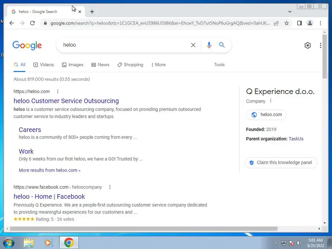Click the horizontal scroll right arrow
This screenshot has width=332, height=249.
(319, 229)
